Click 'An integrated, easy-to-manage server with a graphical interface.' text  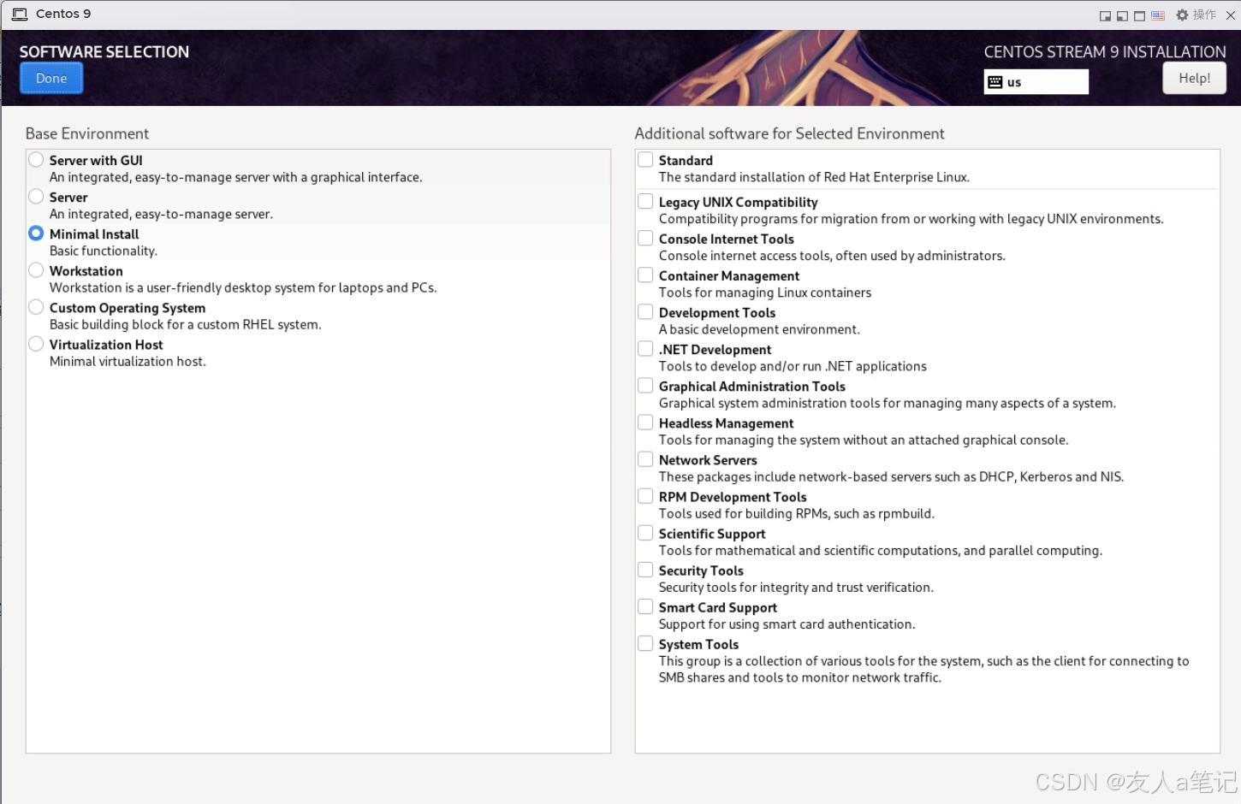236,177
